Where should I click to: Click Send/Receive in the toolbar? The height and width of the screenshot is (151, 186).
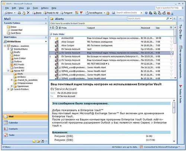pos(94,13)
